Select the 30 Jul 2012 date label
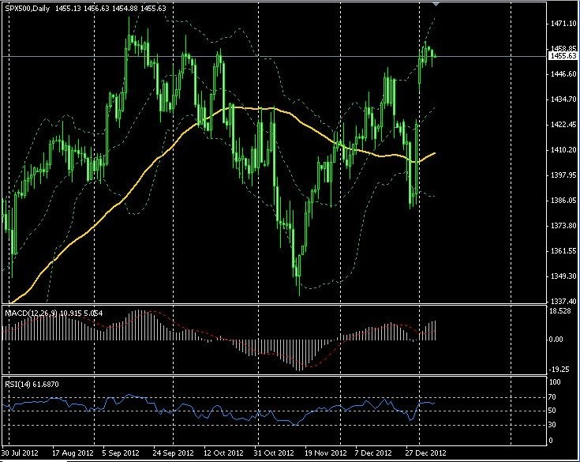This screenshot has height=462, width=580. tap(20, 453)
